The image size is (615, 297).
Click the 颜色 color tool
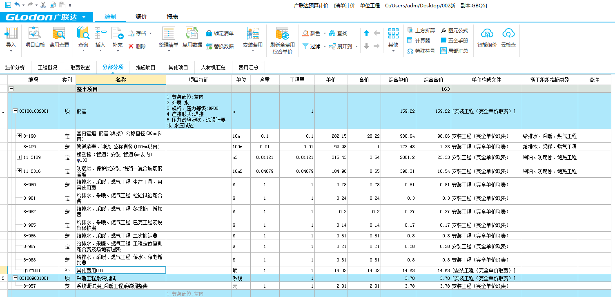[311, 33]
